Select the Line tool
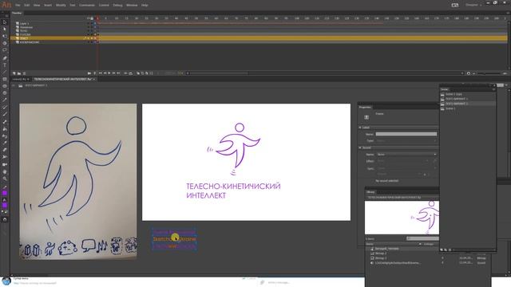This screenshot has width=511, height=287. pos(5,72)
